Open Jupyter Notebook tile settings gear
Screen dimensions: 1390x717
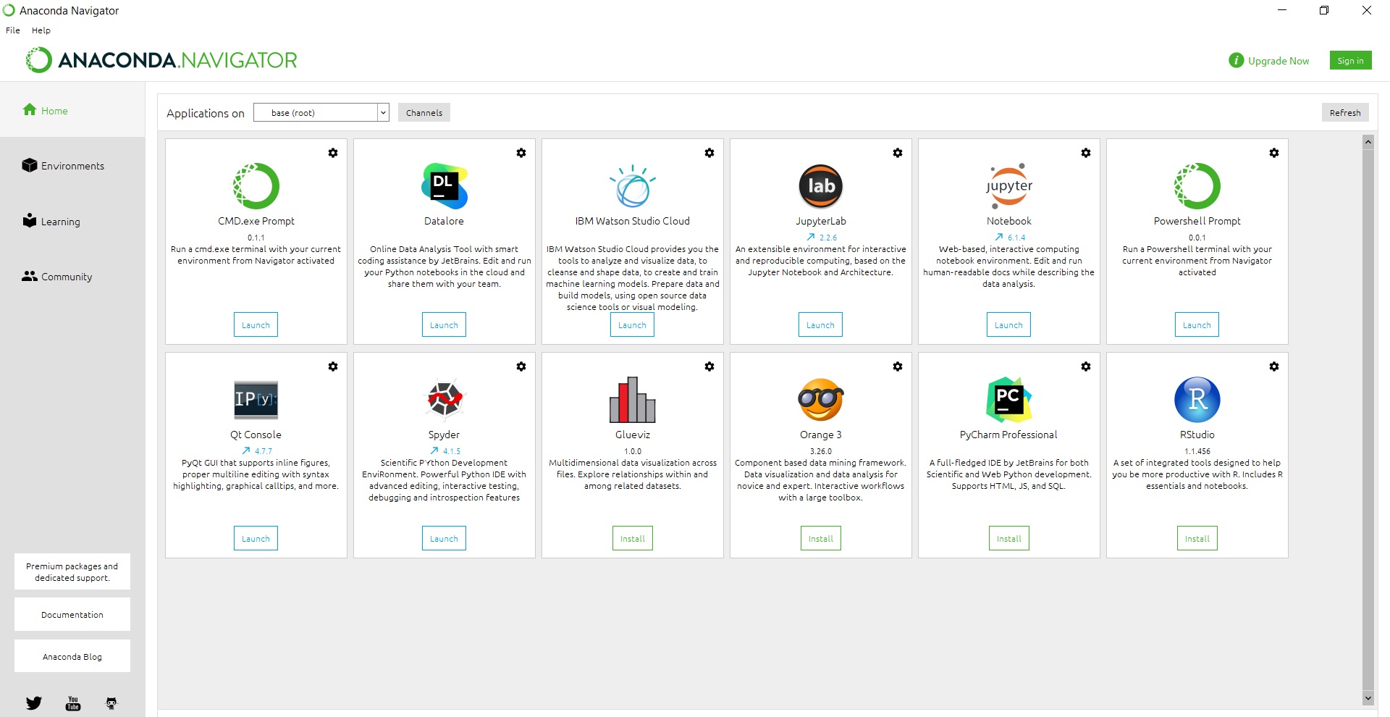(1086, 153)
